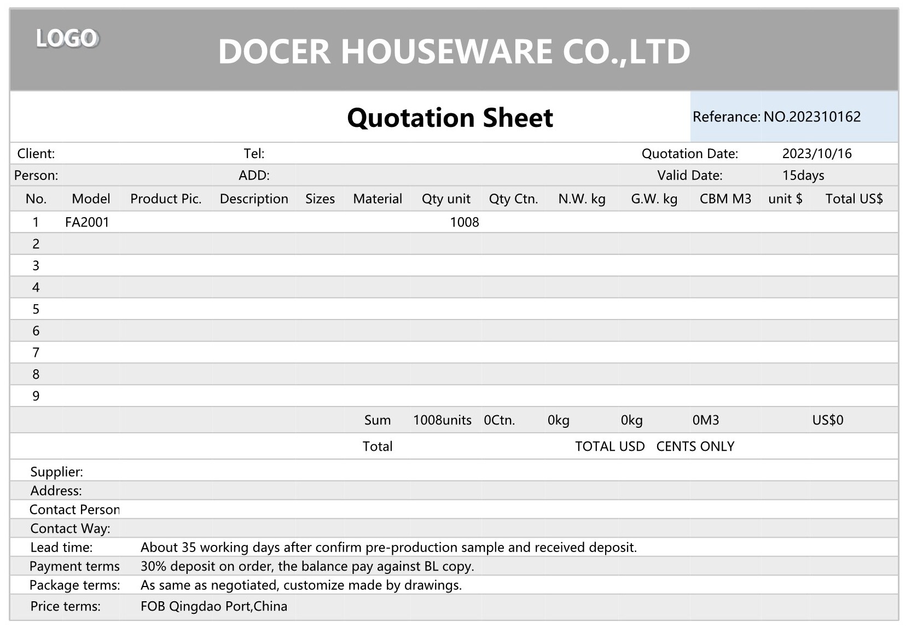Select the Model column header
The image size is (911, 633).
click(x=91, y=199)
